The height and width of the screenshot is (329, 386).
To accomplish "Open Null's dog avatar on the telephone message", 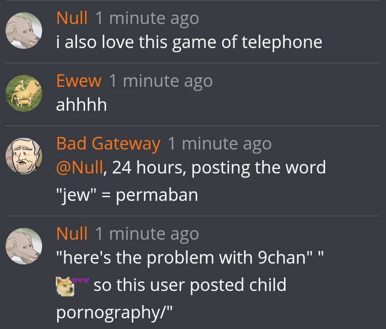I will (24, 30).
